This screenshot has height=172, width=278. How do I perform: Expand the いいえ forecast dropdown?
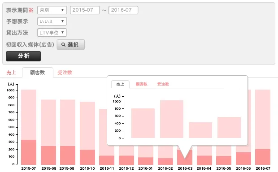[52, 21]
